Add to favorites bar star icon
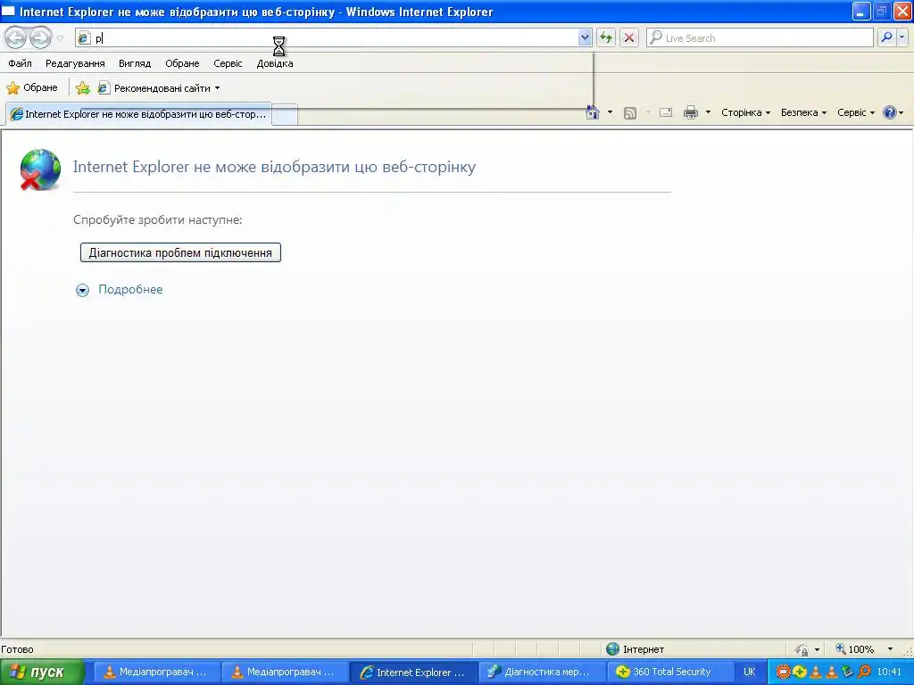The width and height of the screenshot is (914, 685). click(x=83, y=88)
